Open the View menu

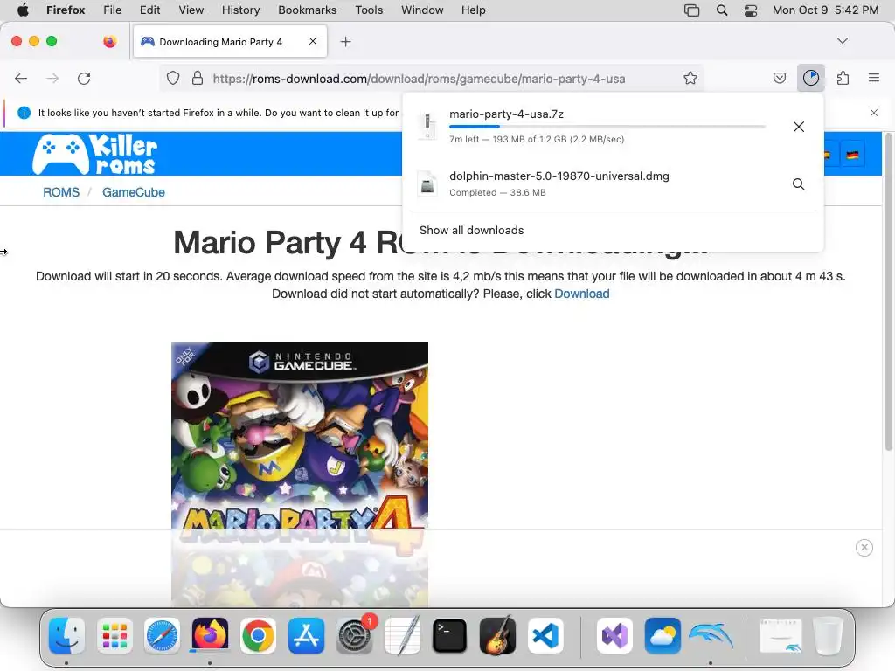[191, 10]
